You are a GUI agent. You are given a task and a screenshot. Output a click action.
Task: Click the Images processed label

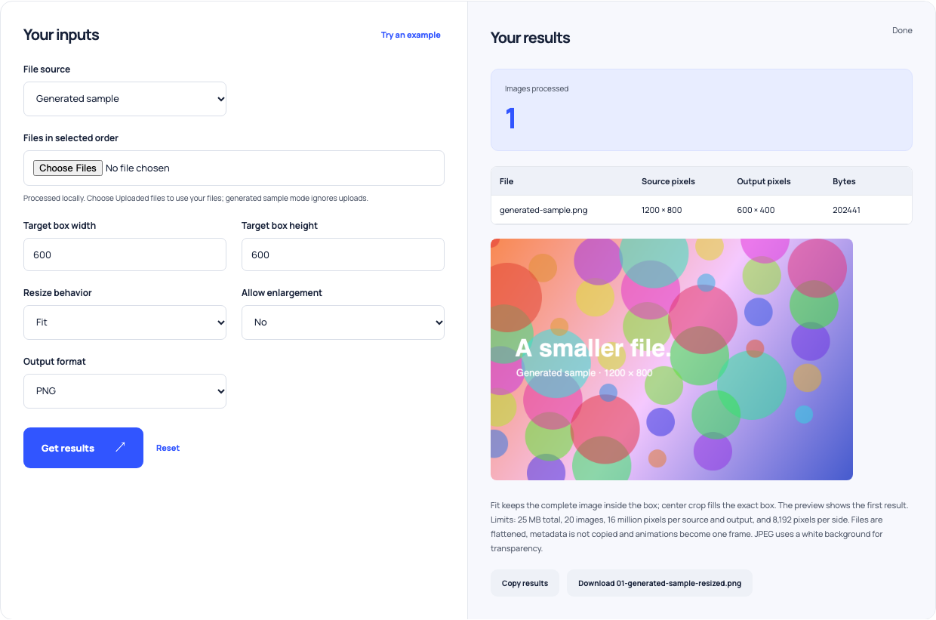pos(537,88)
